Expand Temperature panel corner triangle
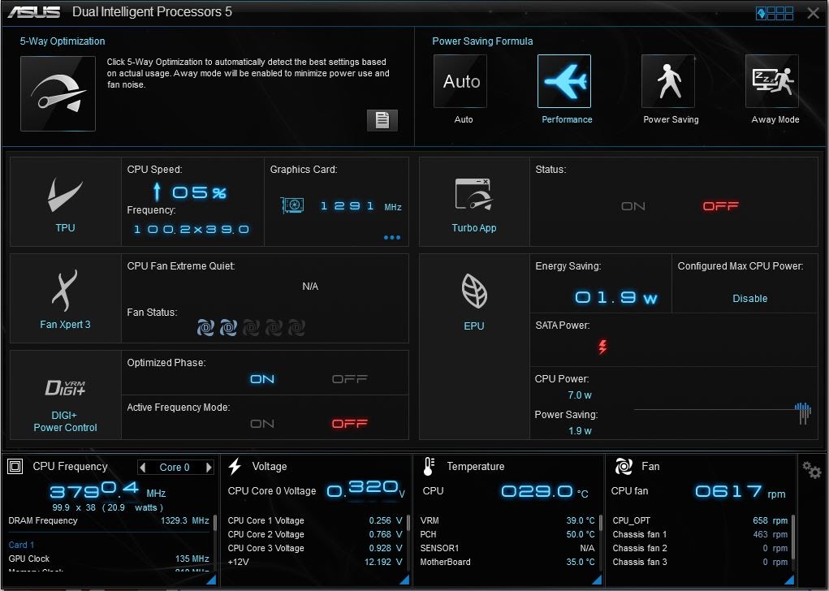The width and height of the screenshot is (829, 591). 597,580
